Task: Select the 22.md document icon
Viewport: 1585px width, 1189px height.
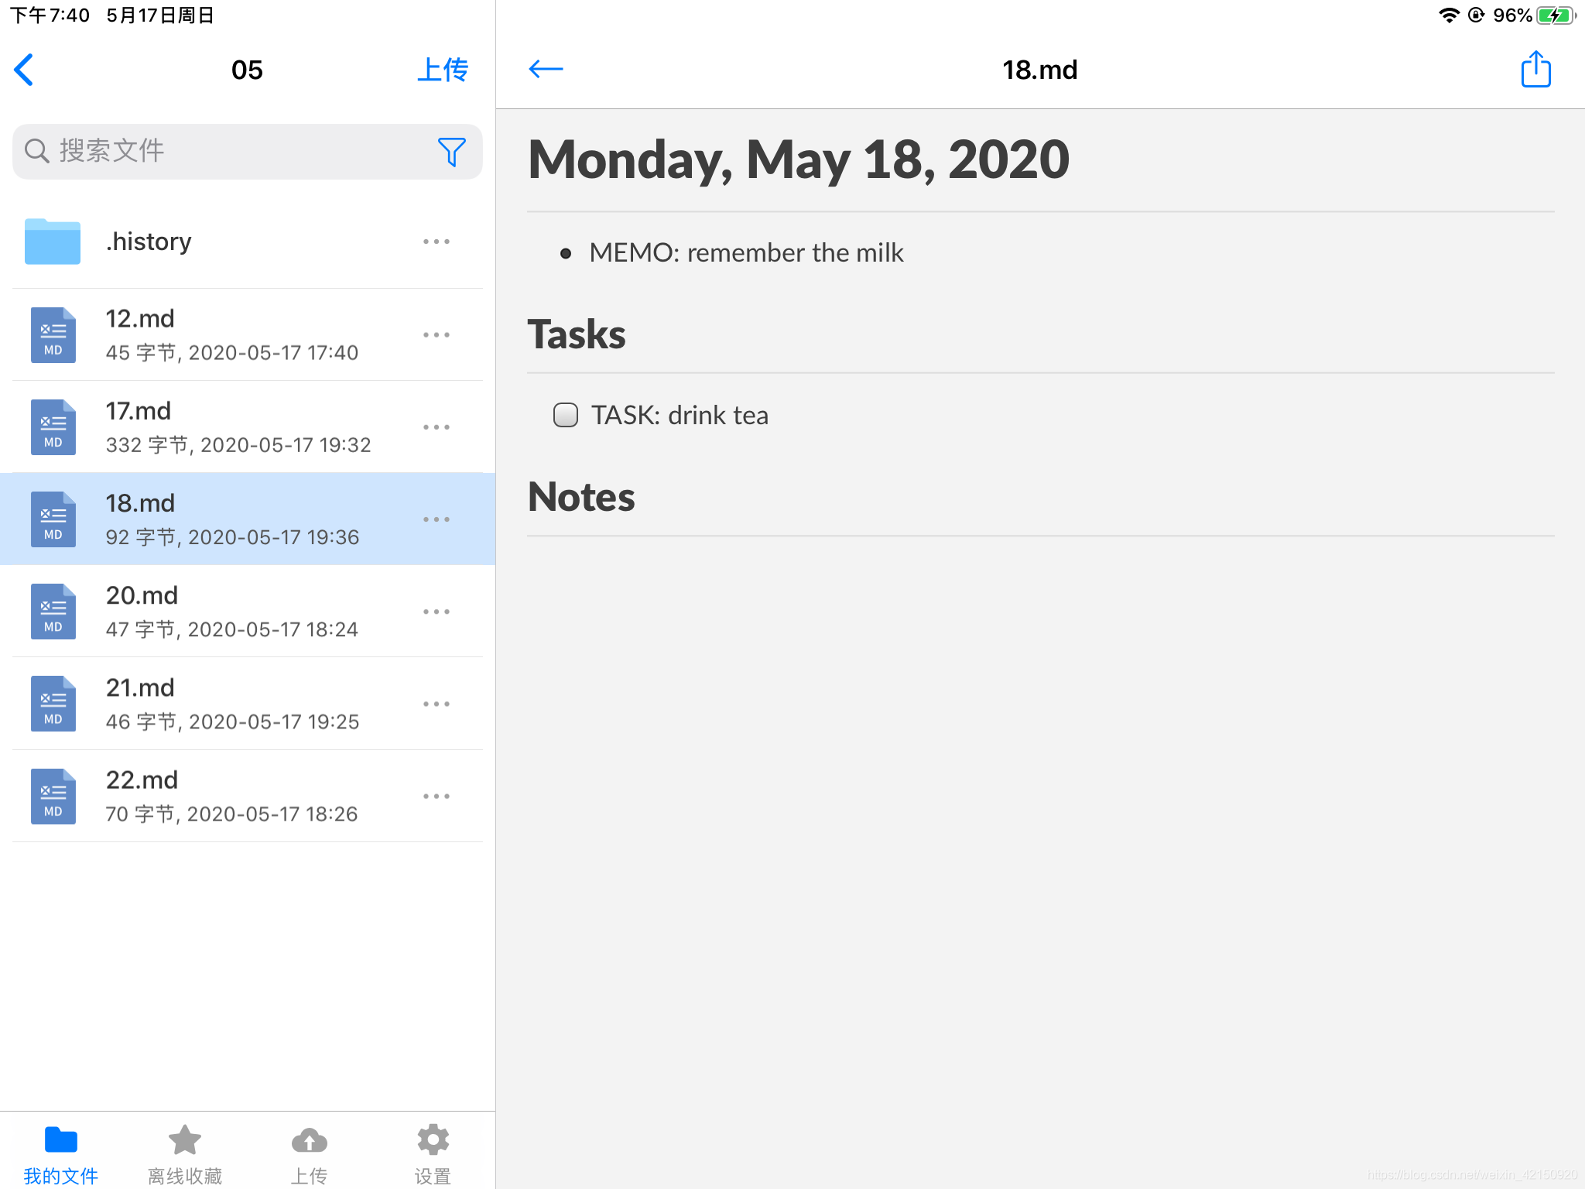Action: (53, 796)
